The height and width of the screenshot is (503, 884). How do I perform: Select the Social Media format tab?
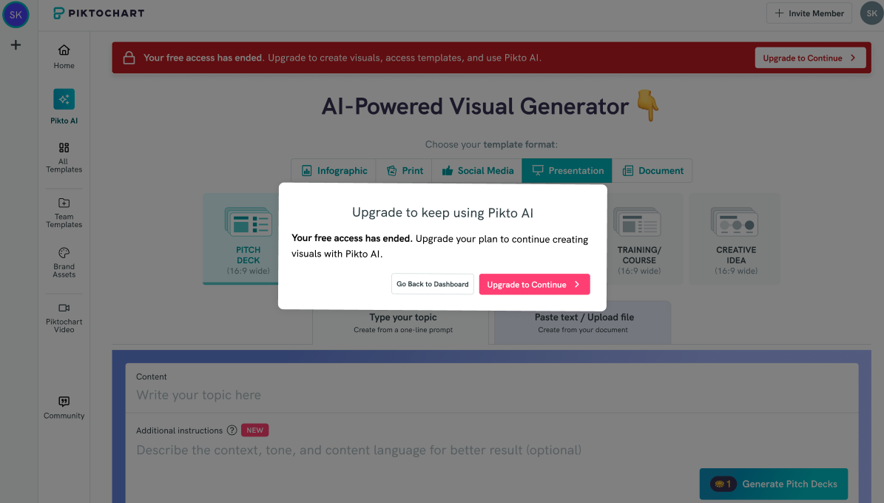477,171
